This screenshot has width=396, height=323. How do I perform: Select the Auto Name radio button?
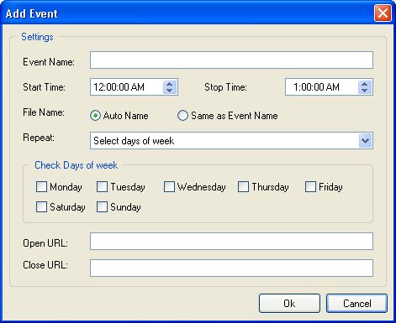tap(95, 116)
